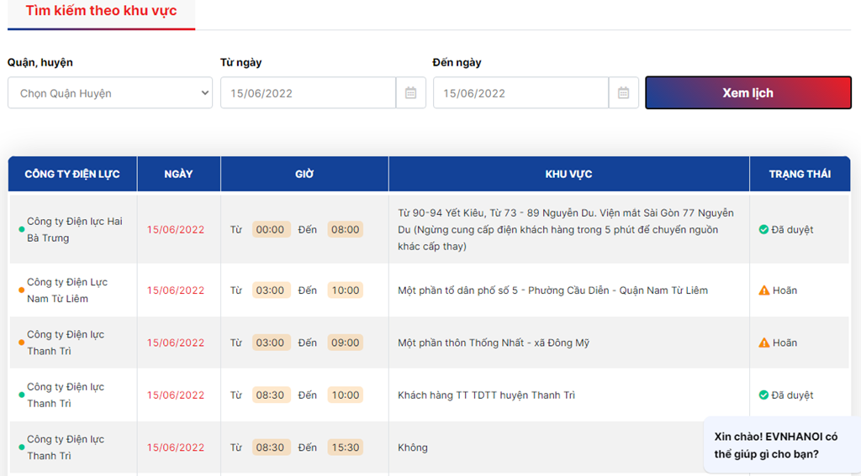Click the orange status dot beside Nam Từ Liêm
This screenshot has width=861, height=476.
[21, 290]
